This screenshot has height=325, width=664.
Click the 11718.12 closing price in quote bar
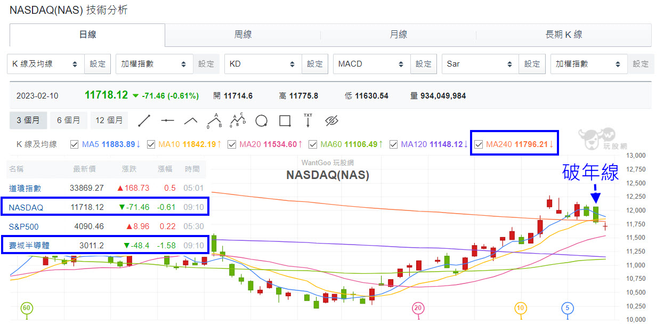pos(107,95)
